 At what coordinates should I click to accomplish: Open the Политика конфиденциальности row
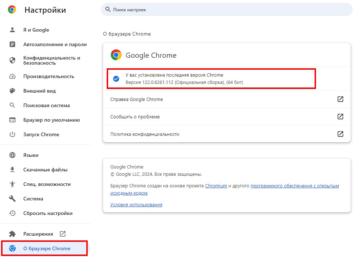coord(227,134)
